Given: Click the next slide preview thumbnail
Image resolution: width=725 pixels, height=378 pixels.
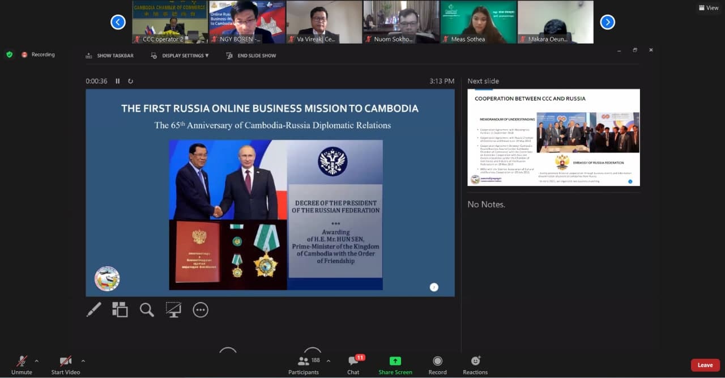Looking at the screenshot, I should coord(553,137).
